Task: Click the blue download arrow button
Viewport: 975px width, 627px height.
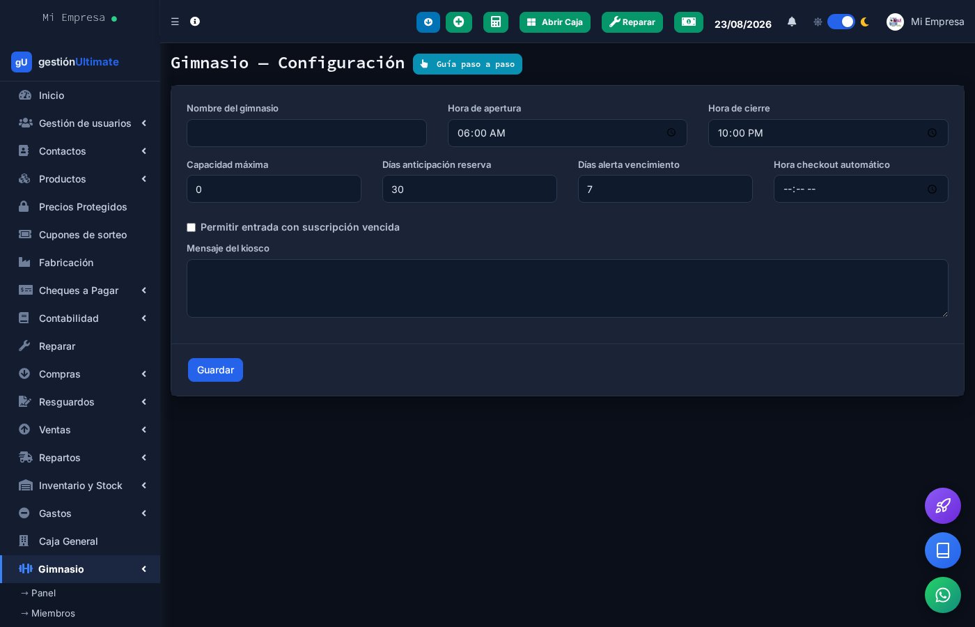Action: coord(428,22)
